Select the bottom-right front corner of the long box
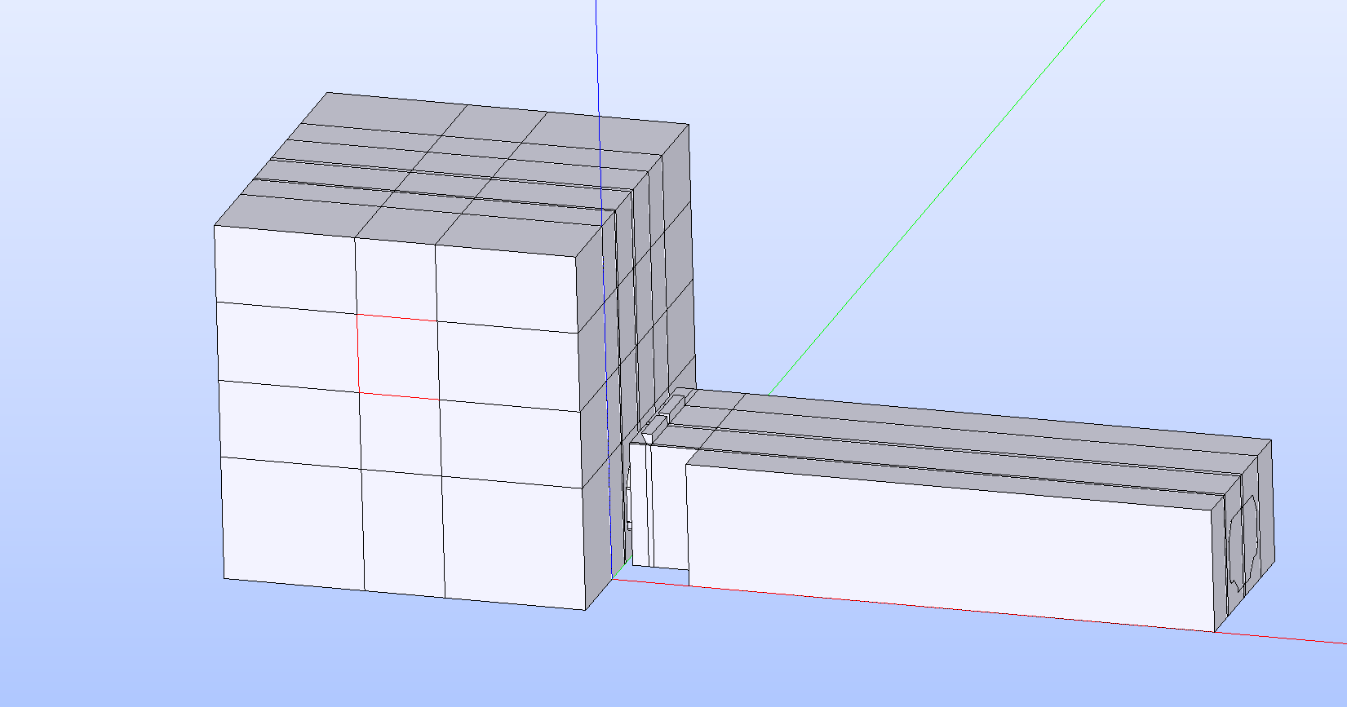 point(1214,631)
